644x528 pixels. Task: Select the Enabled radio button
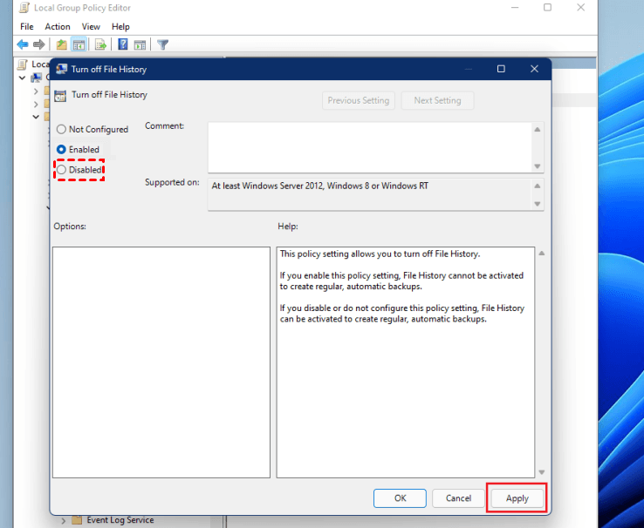61,150
